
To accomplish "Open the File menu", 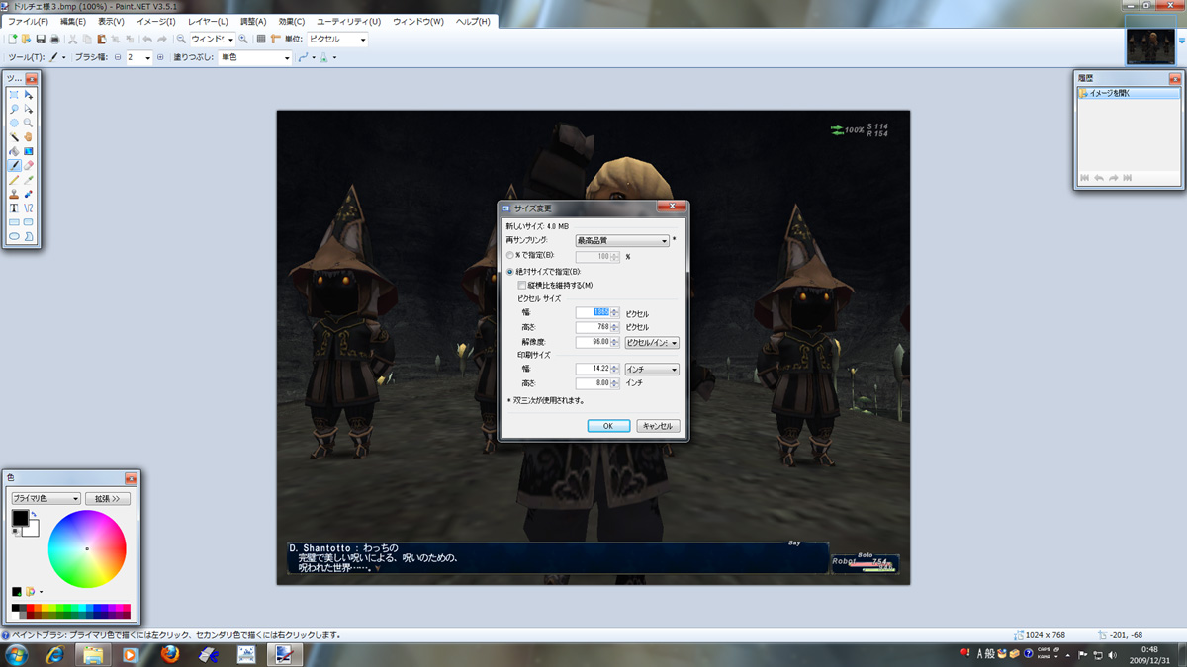I will point(28,21).
